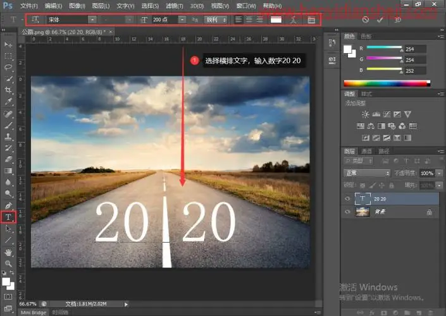446x316 pixels.
Task: Open the layer opacity dropdown arrow
Action: pos(440,173)
